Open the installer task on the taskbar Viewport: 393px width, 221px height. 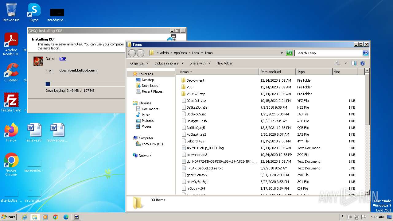pyautogui.click(x=76, y=217)
